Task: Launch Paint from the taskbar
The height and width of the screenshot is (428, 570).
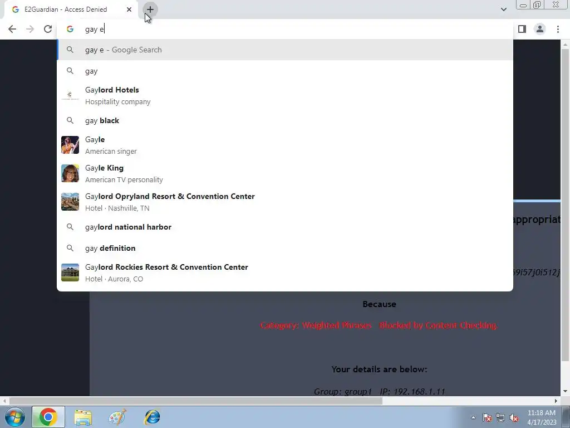Action: coord(117,417)
